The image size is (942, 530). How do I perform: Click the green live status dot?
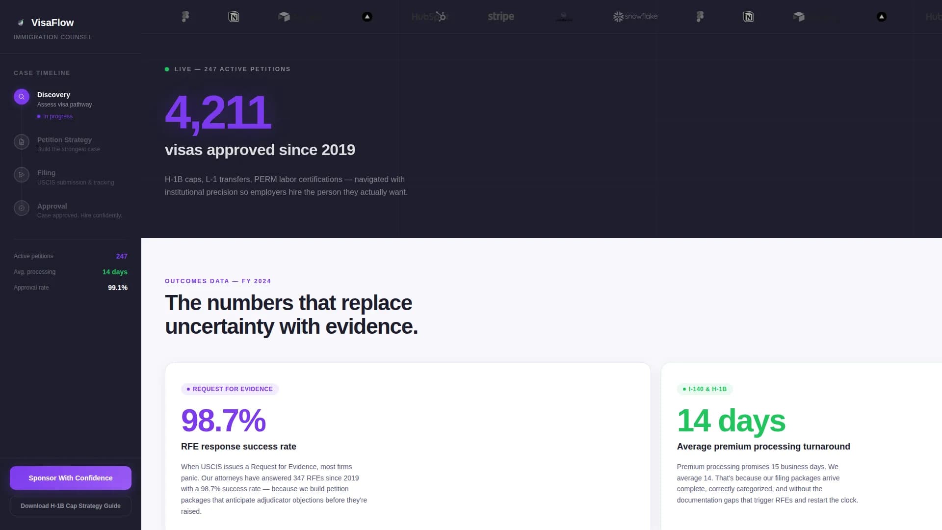click(x=167, y=69)
